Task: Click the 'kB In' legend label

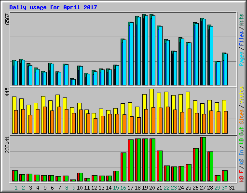Action: pyautogui.click(x=242, y=158)
